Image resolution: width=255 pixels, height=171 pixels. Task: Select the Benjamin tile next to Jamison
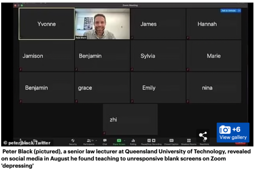pyautogui.click(x=102, y=56)
